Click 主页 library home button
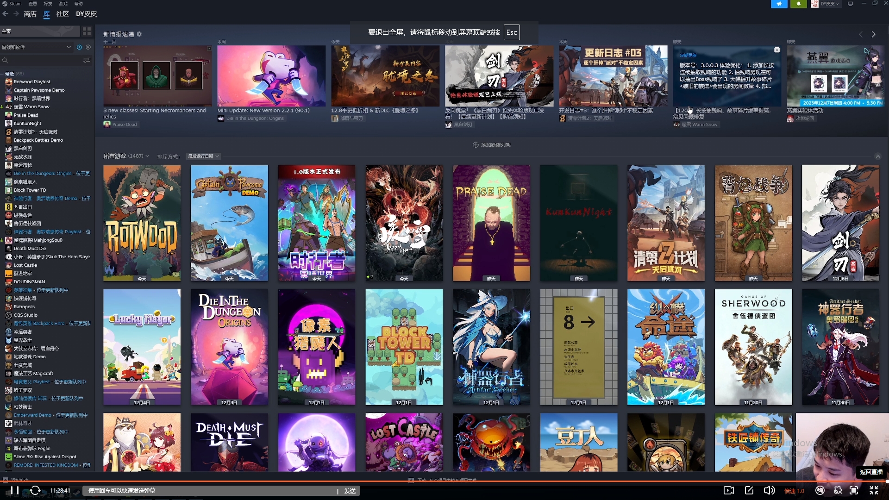 [39, 31]
